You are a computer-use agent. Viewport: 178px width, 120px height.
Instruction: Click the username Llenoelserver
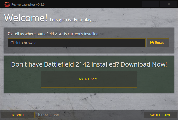point(48,115)
